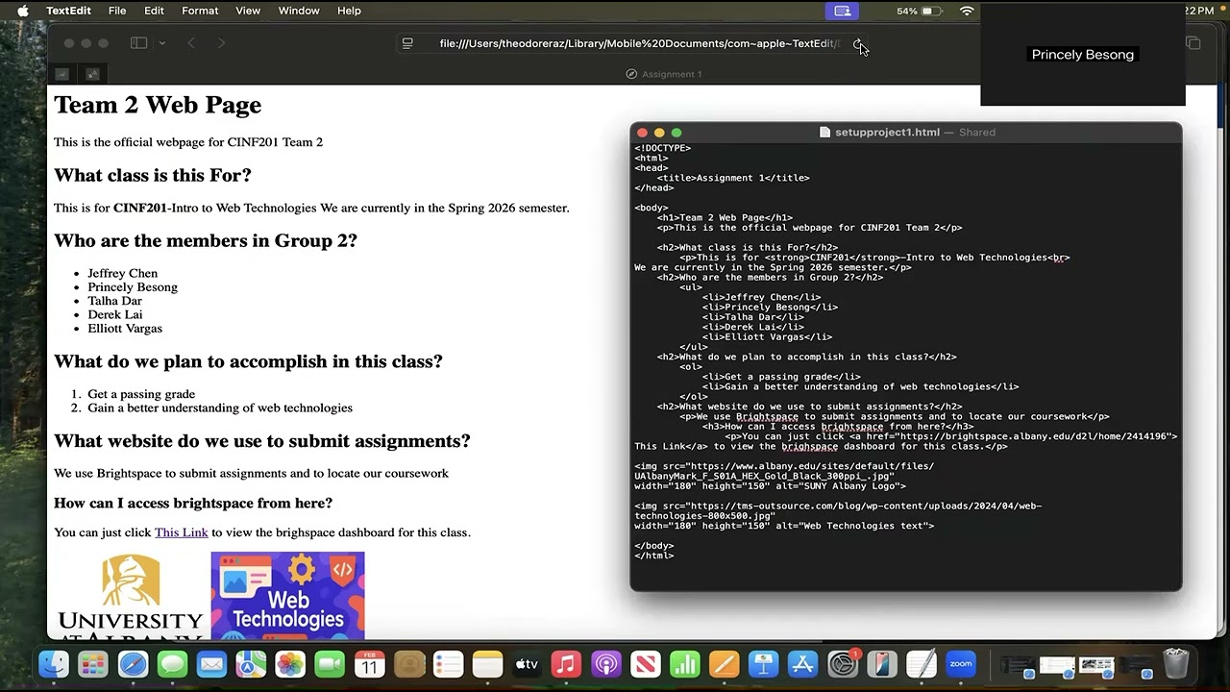1230x692 pixels.
Task: Open Wi-Fi menu in the menu bar
Action: (967, 11)
